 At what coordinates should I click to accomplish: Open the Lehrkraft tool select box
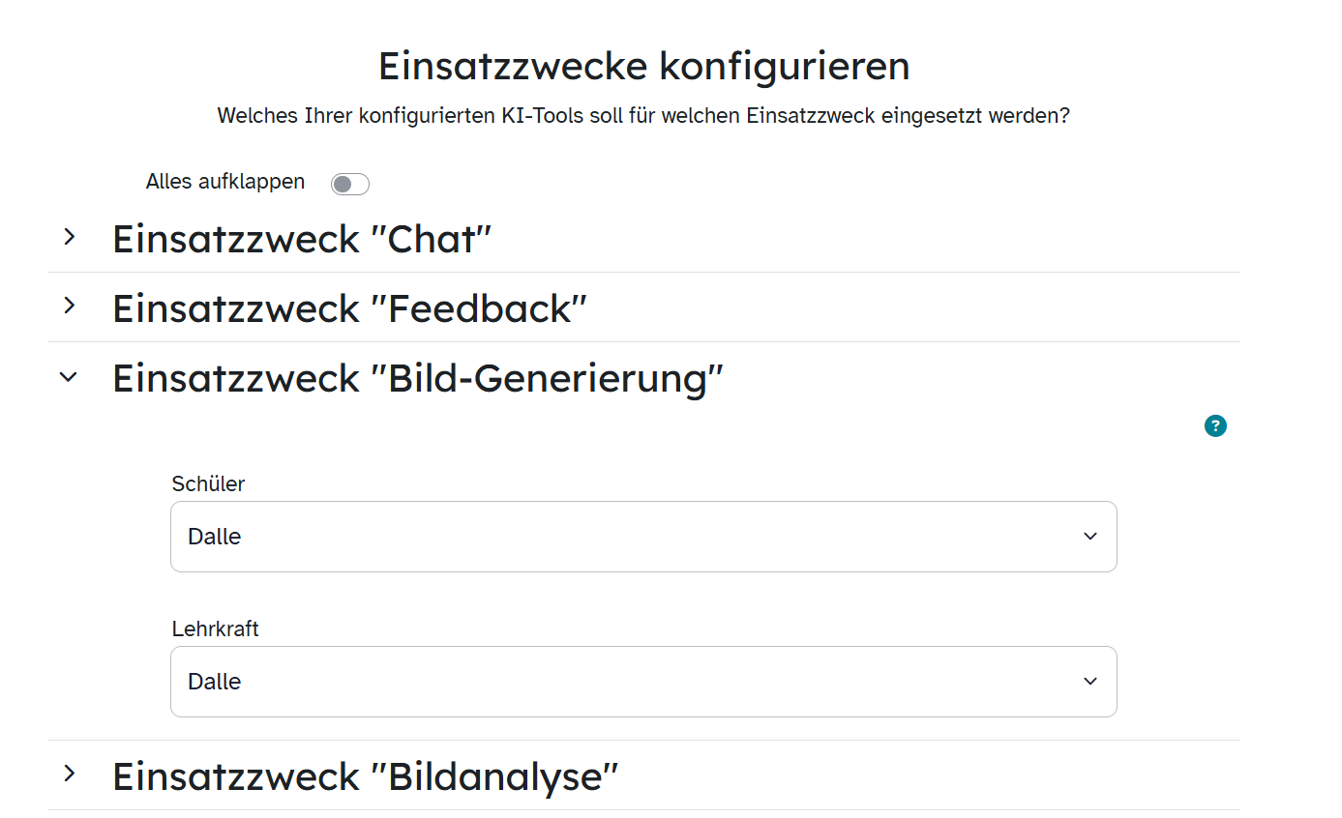pos(643,682)
